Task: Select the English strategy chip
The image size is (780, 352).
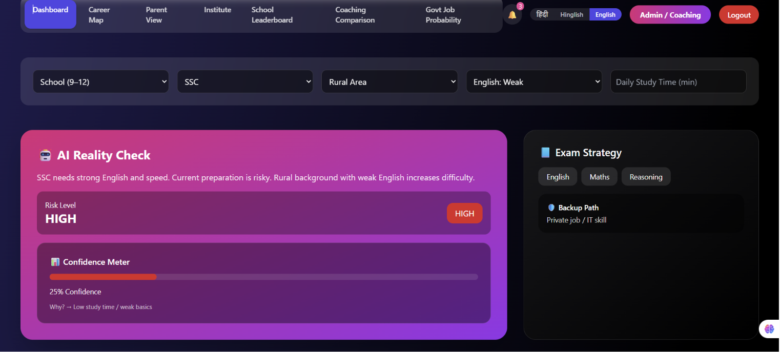Action: click(x=558, y=177)
